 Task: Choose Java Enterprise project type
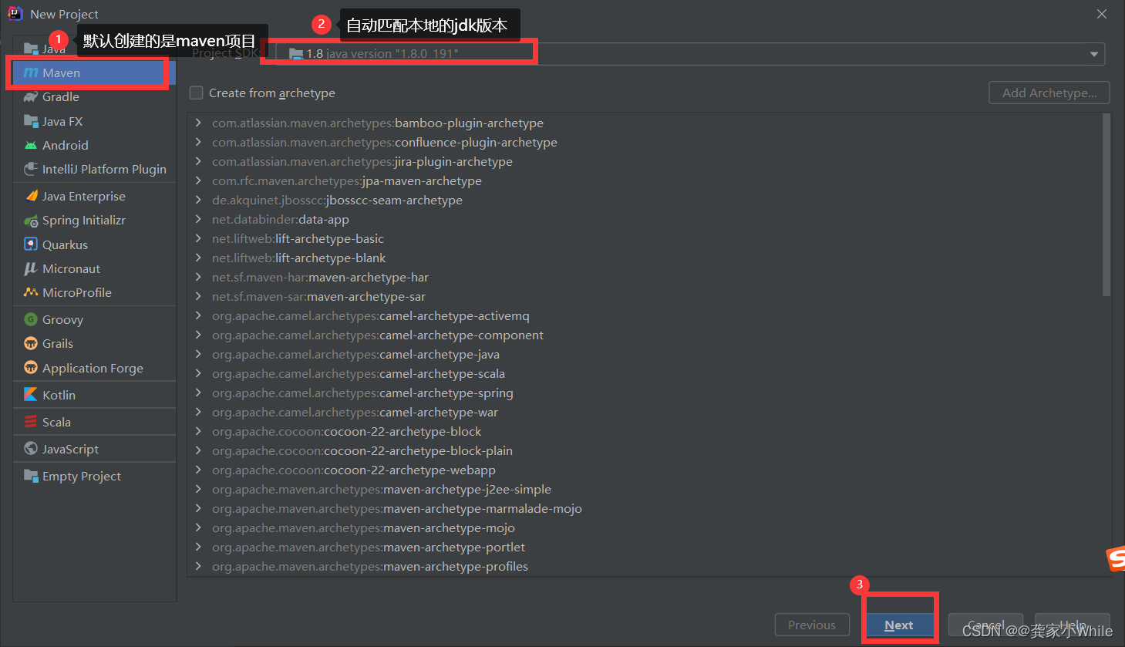[94, 196]
